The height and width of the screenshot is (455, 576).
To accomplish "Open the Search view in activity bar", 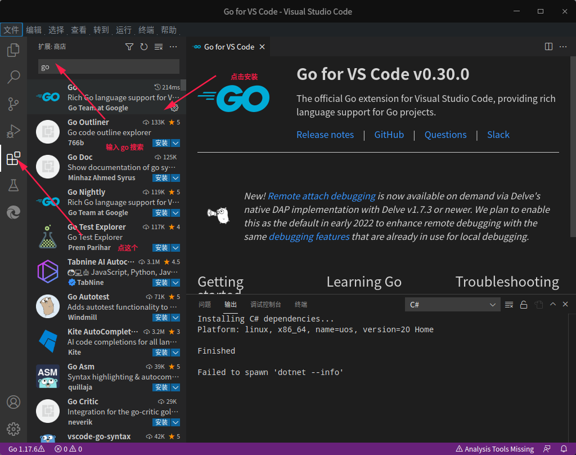I will pyautogui.click(x=13, y=77).
